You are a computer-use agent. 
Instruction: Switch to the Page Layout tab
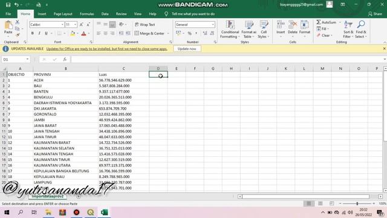point(63,14)
